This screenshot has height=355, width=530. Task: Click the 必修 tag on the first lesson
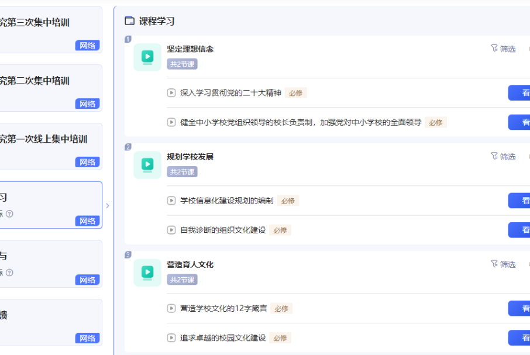point(296,92)
